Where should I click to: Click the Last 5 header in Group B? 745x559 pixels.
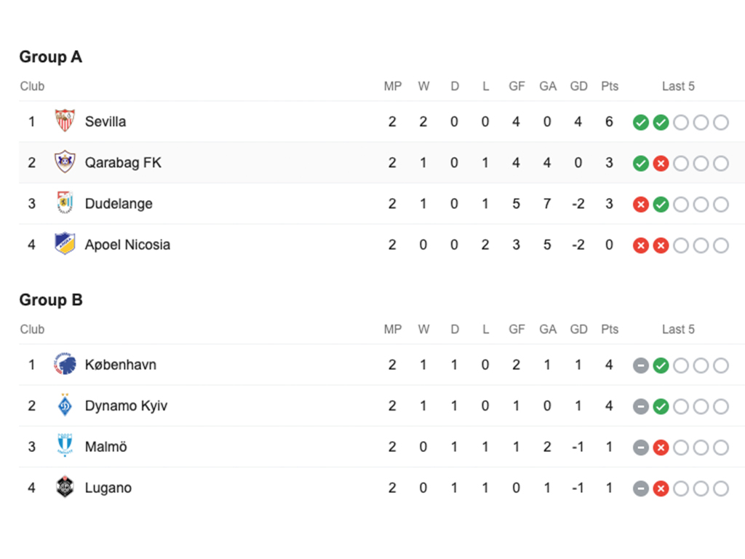click(678, 329)
